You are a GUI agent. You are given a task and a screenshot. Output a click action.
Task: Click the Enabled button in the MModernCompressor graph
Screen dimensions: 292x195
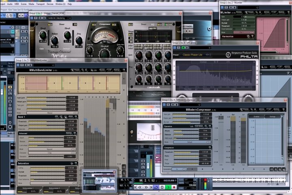(256, 117)
